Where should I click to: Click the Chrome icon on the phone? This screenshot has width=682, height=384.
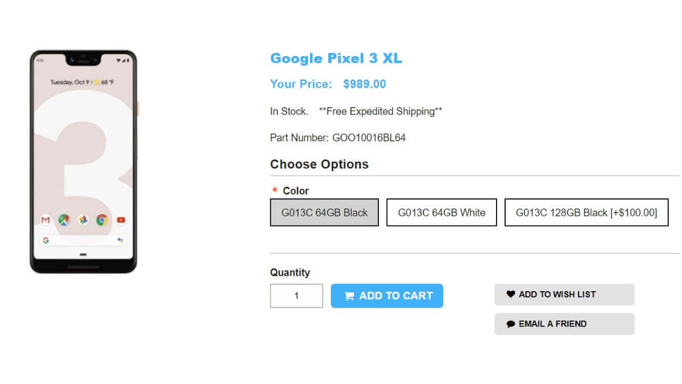coord(102,220)
